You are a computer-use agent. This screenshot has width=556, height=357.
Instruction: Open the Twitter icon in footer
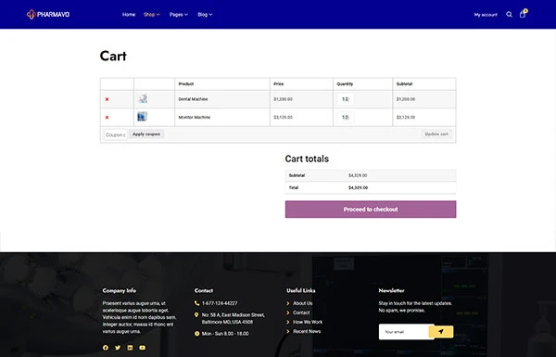118,348
